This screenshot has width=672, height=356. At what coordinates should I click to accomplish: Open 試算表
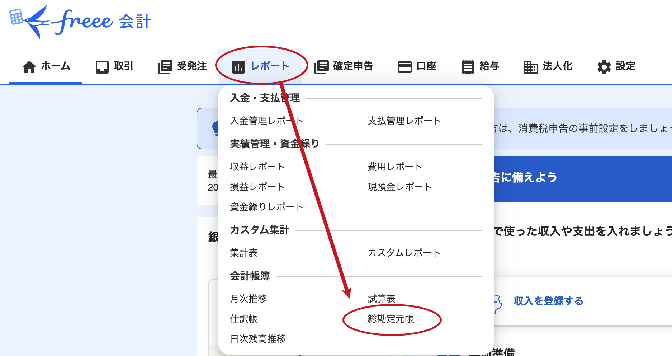click(x=382, y=299)
